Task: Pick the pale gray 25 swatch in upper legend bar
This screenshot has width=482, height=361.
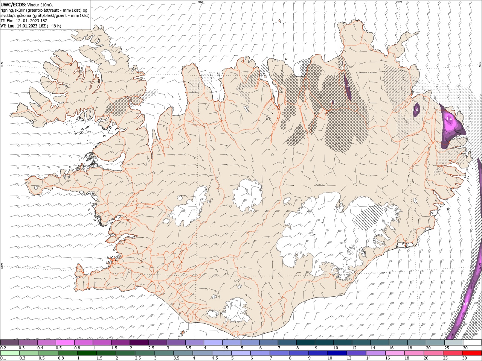Action: pyautogui.click(x=454, y=343)
